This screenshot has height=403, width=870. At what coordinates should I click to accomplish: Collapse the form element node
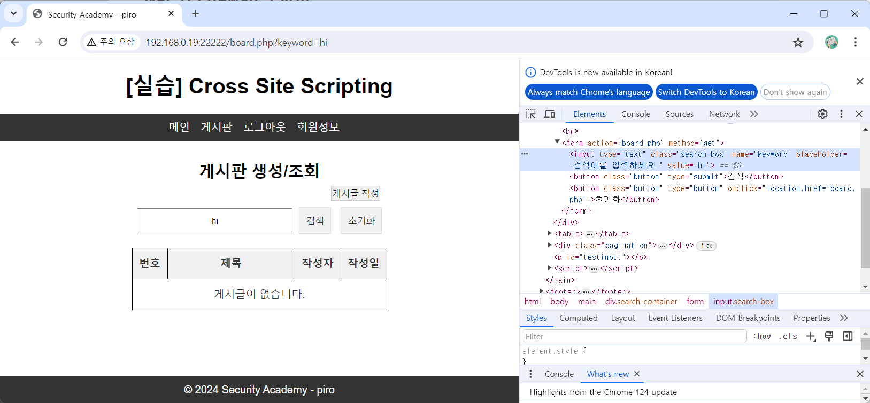click(557, 142)
